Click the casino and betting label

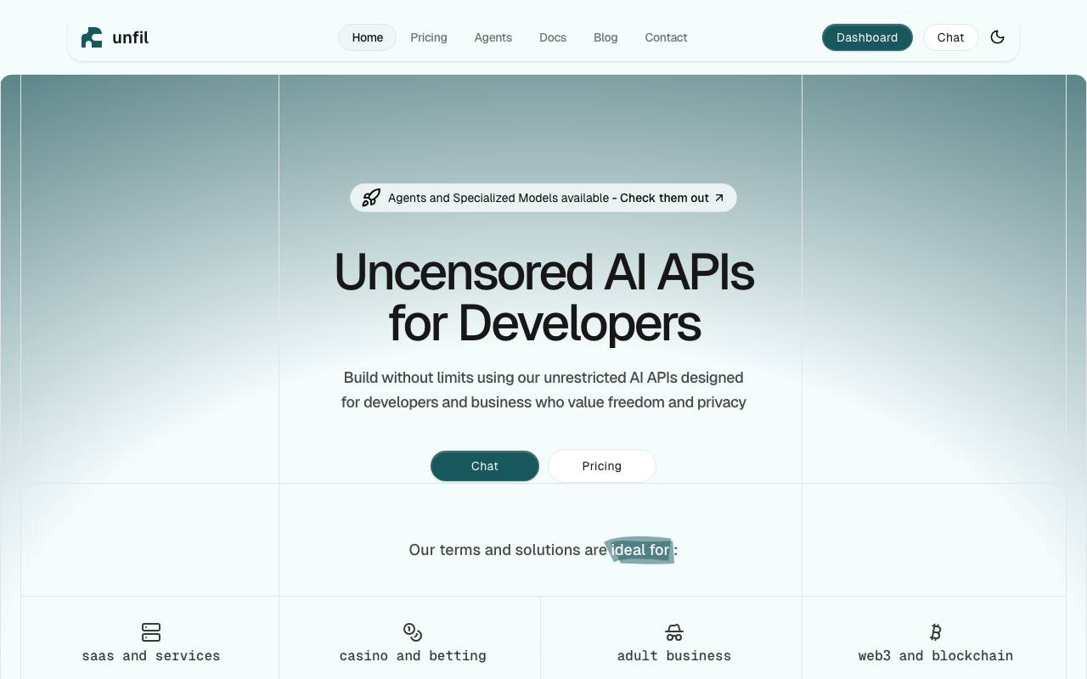coord(413,655)
